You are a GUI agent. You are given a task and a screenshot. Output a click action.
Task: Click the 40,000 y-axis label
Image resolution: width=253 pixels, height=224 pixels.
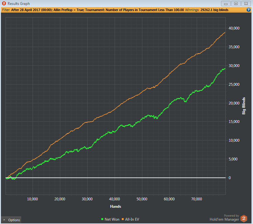click(x=234, y=28)
